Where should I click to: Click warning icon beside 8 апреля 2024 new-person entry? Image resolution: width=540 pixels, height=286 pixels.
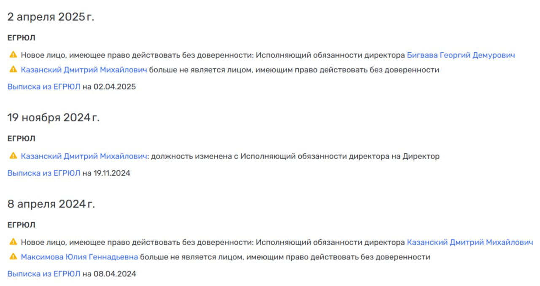click(13, 242)
